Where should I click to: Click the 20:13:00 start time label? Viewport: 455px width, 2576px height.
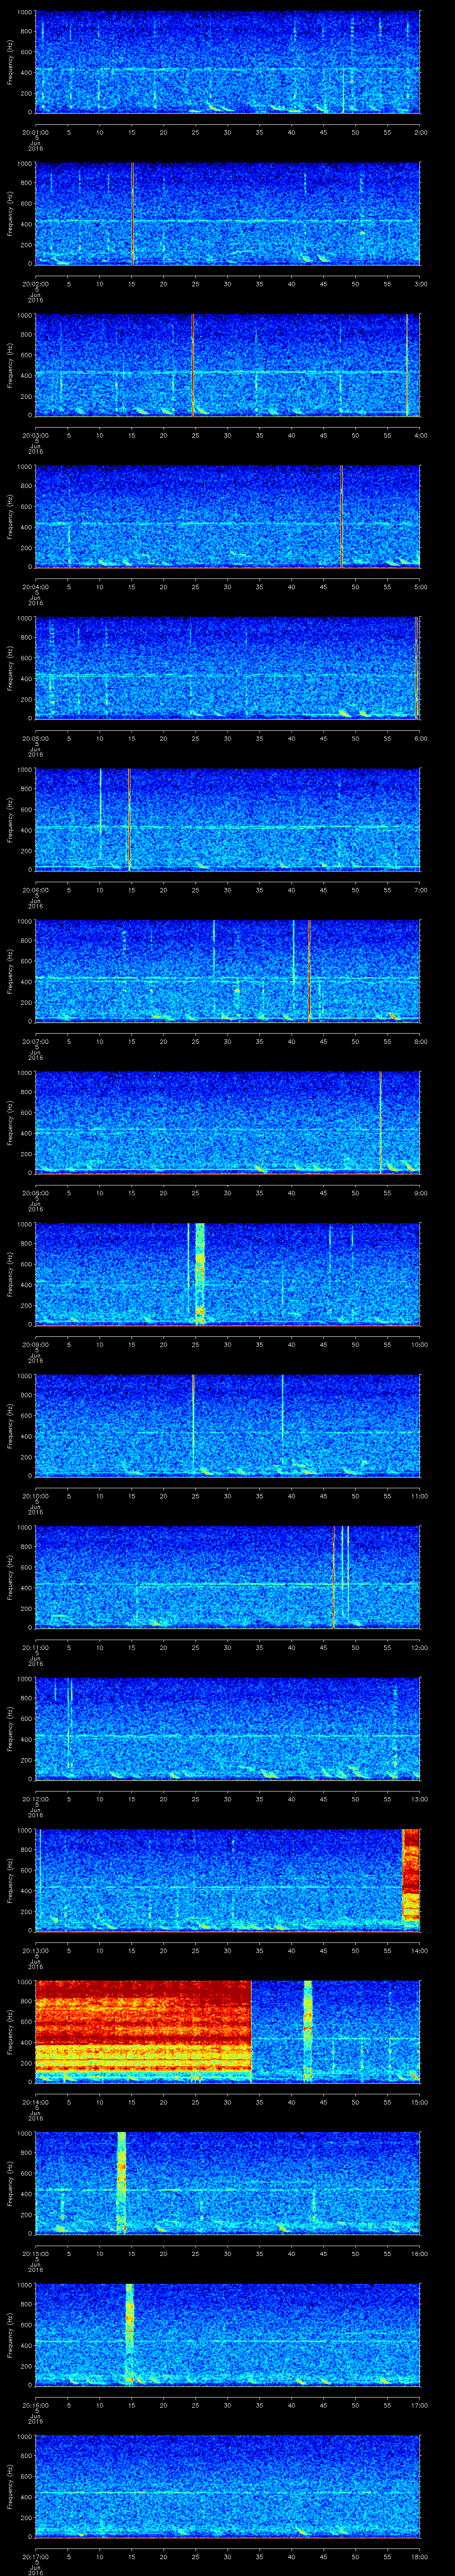pos(35,1950)
